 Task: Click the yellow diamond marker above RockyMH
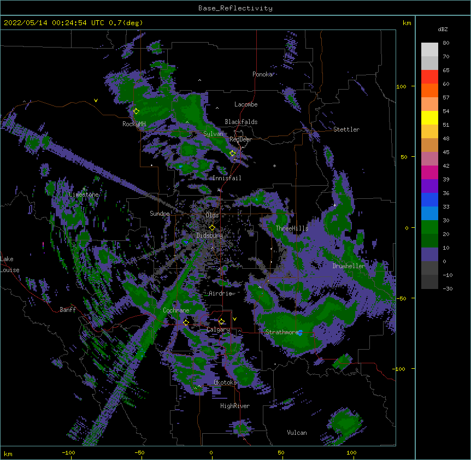(x=136, y=111)
